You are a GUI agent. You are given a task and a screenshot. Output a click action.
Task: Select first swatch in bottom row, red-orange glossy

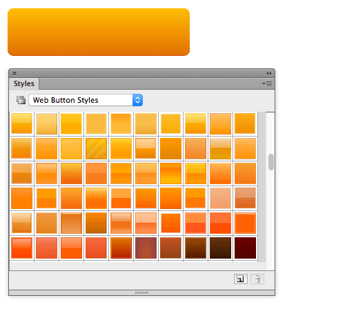point(21,248)
